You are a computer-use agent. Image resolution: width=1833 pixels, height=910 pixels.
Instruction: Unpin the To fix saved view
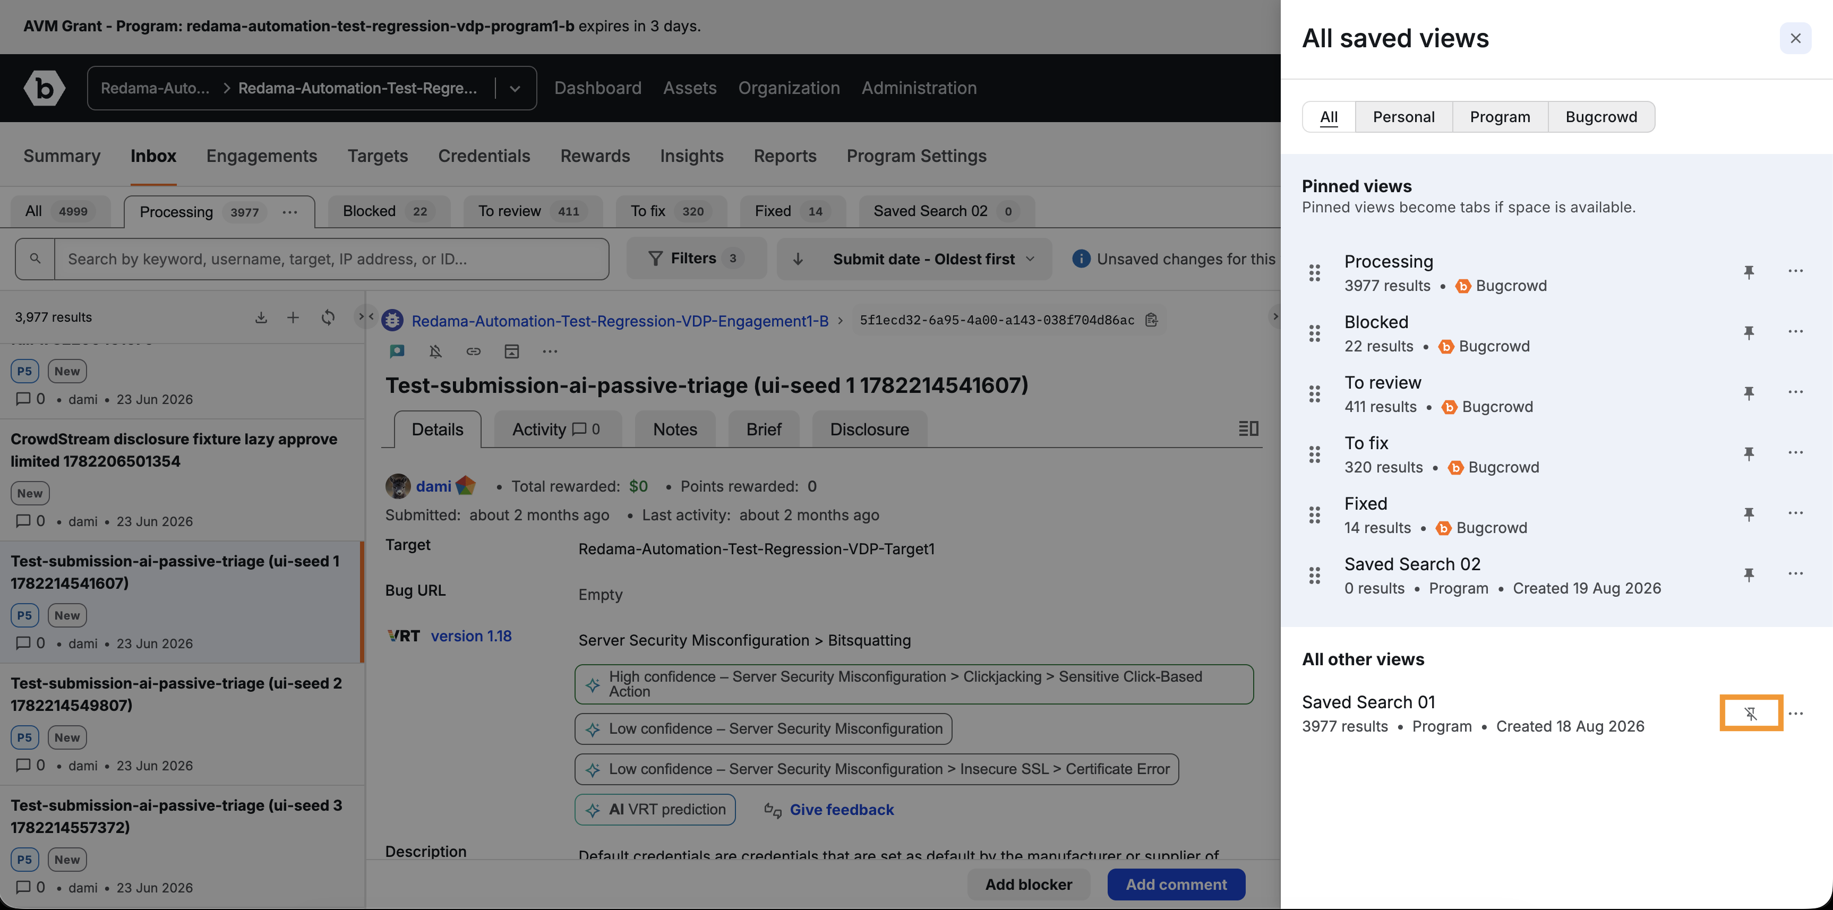point(1749,453)
